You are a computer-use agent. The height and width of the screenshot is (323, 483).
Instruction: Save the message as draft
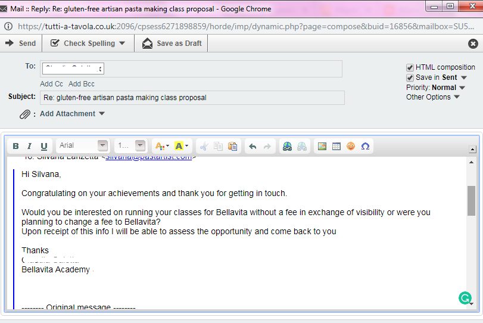pyautogui.click(x=172, y=43)
